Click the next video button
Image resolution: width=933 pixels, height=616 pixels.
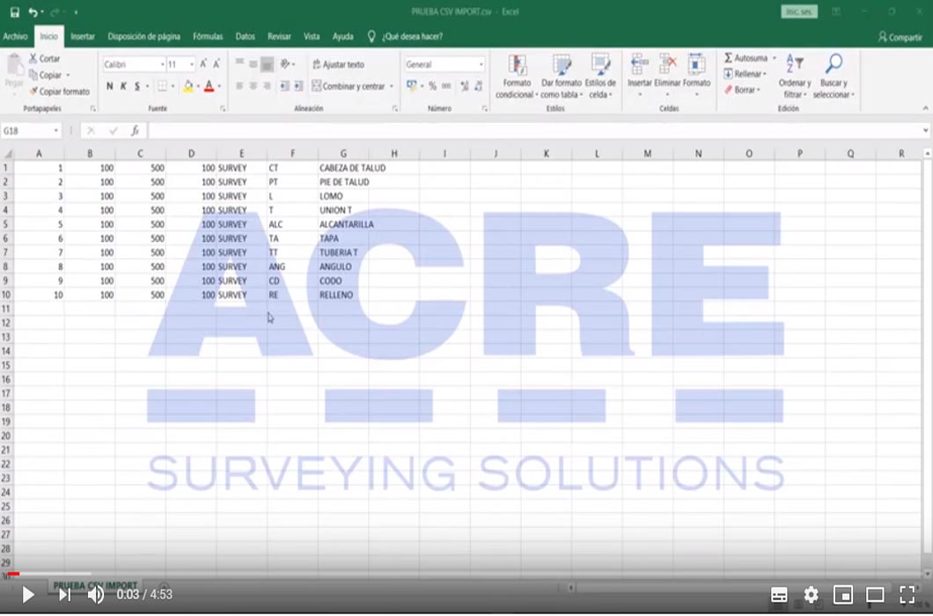(64, 594)
